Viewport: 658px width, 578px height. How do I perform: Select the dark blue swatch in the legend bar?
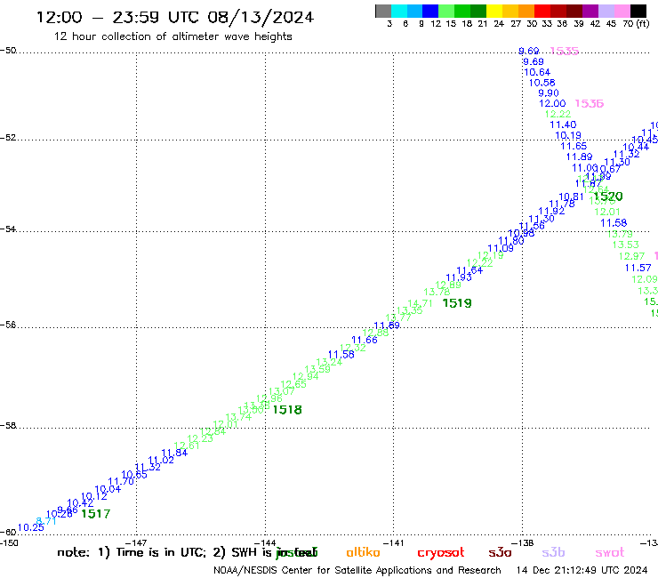click(430, 11)
